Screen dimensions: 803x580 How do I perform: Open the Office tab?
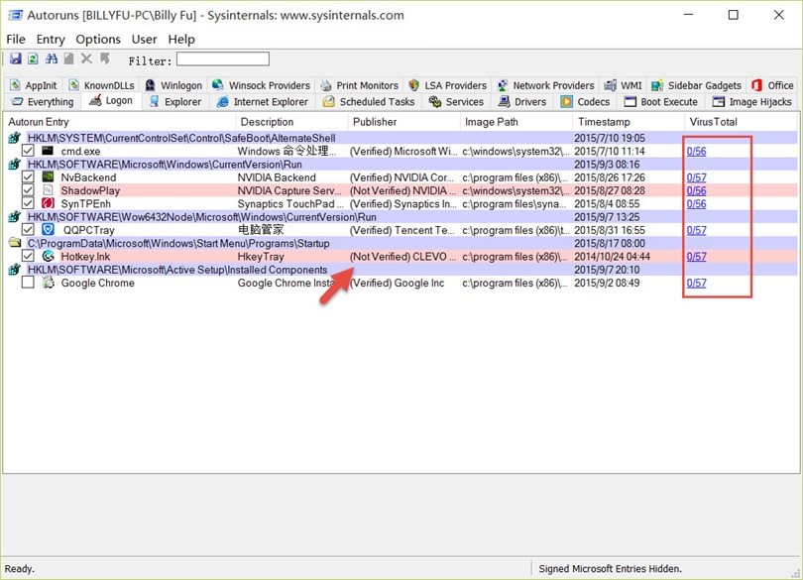772,85
